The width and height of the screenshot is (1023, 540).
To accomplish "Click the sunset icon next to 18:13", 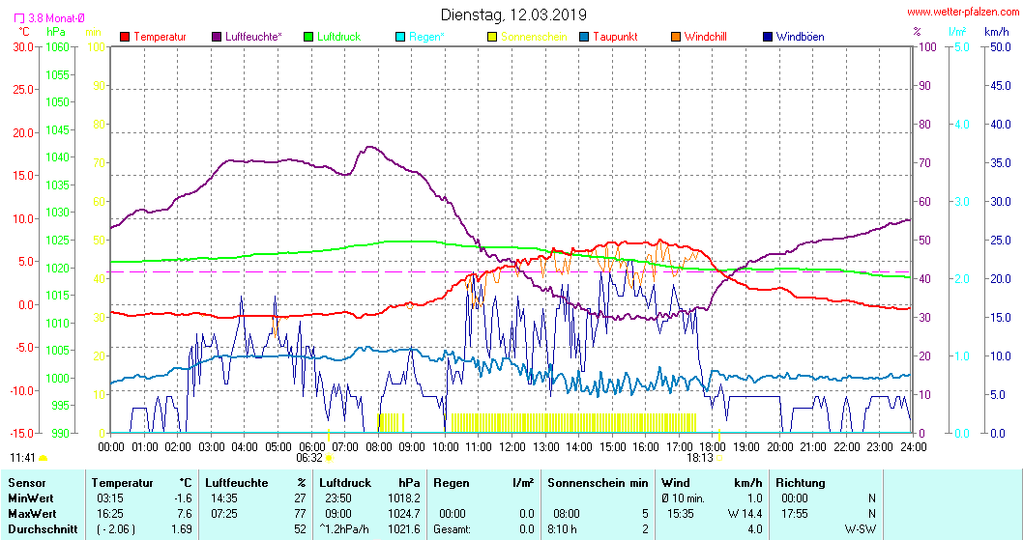I will pos(719,458).
